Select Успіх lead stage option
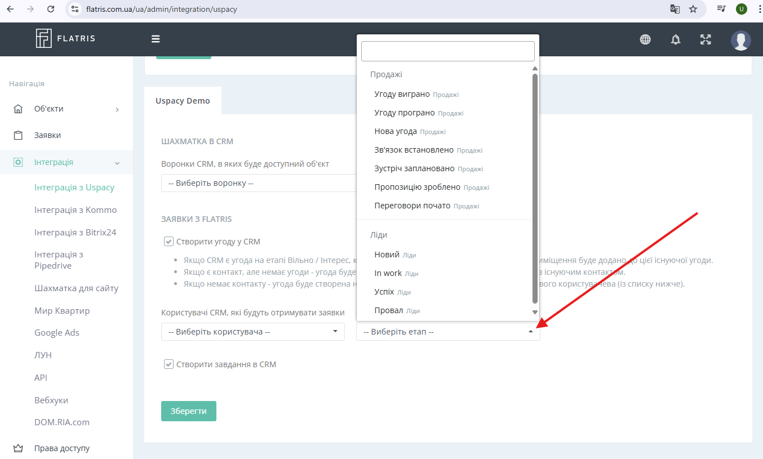 444,292
